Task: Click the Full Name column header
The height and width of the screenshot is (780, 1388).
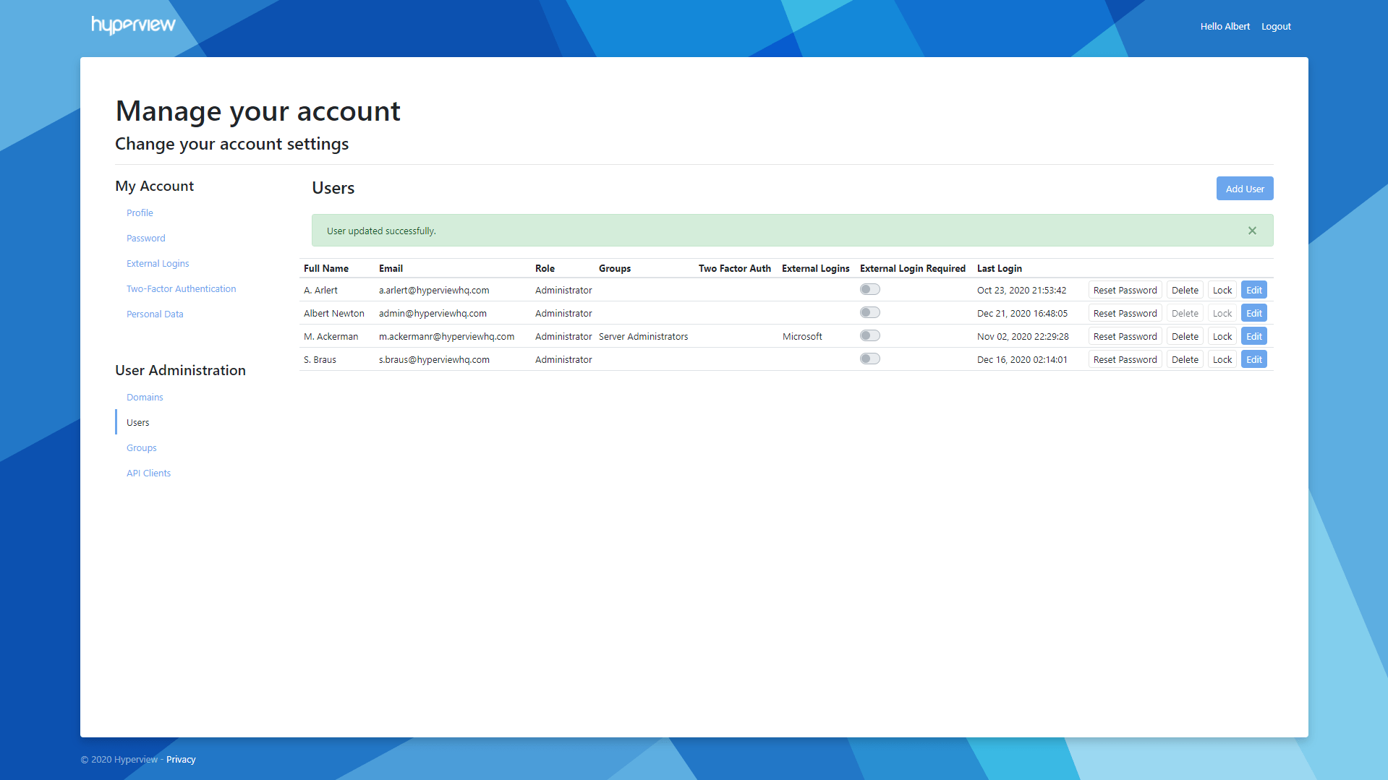Action: (x=325, y=268)
